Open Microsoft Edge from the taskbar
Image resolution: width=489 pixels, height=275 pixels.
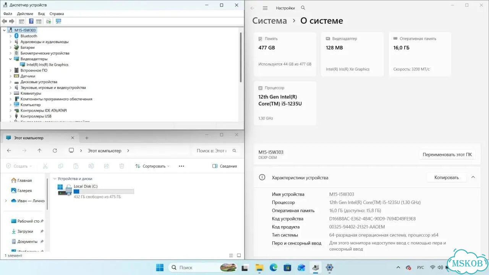click(273, 267)
